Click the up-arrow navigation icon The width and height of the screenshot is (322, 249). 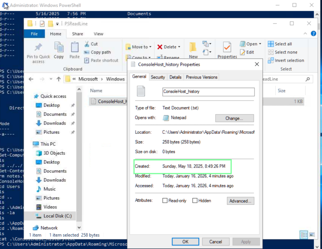58,79
